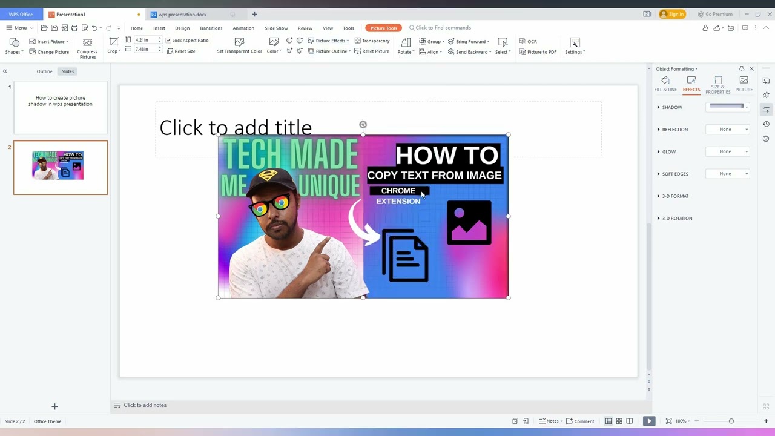Click the Compress Pictures tool

point(87,47)
